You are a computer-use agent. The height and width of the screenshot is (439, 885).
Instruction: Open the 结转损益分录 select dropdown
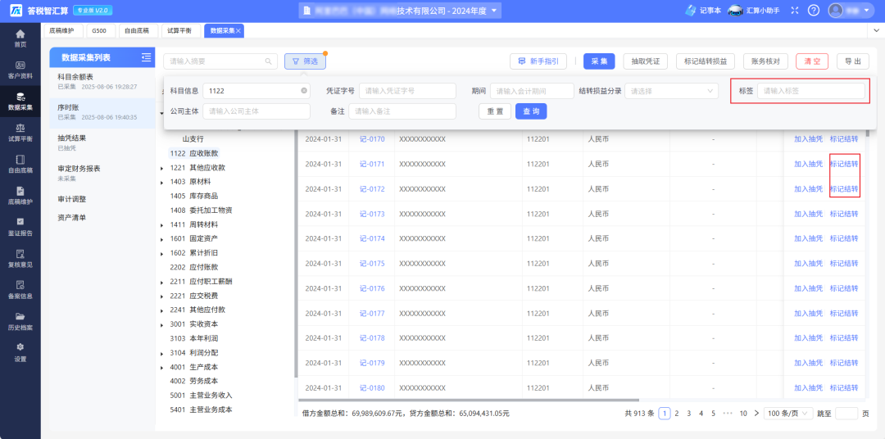671,90
